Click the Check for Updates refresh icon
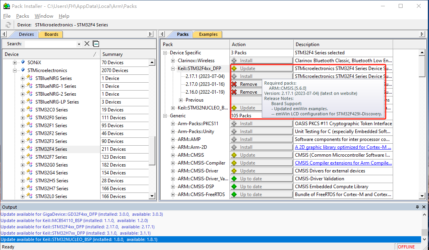 tap(8, 25)
